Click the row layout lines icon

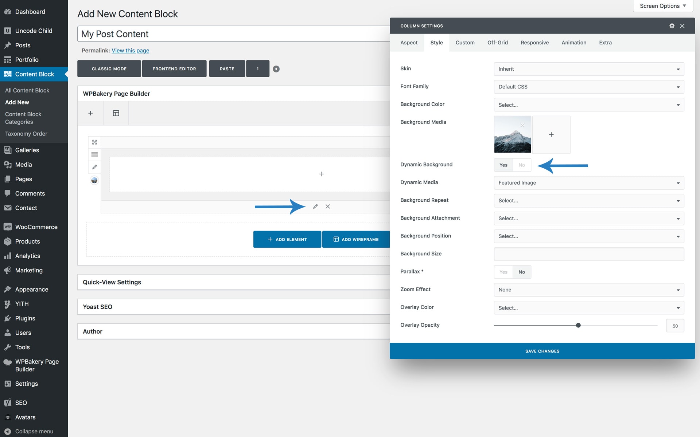point(94,154)
